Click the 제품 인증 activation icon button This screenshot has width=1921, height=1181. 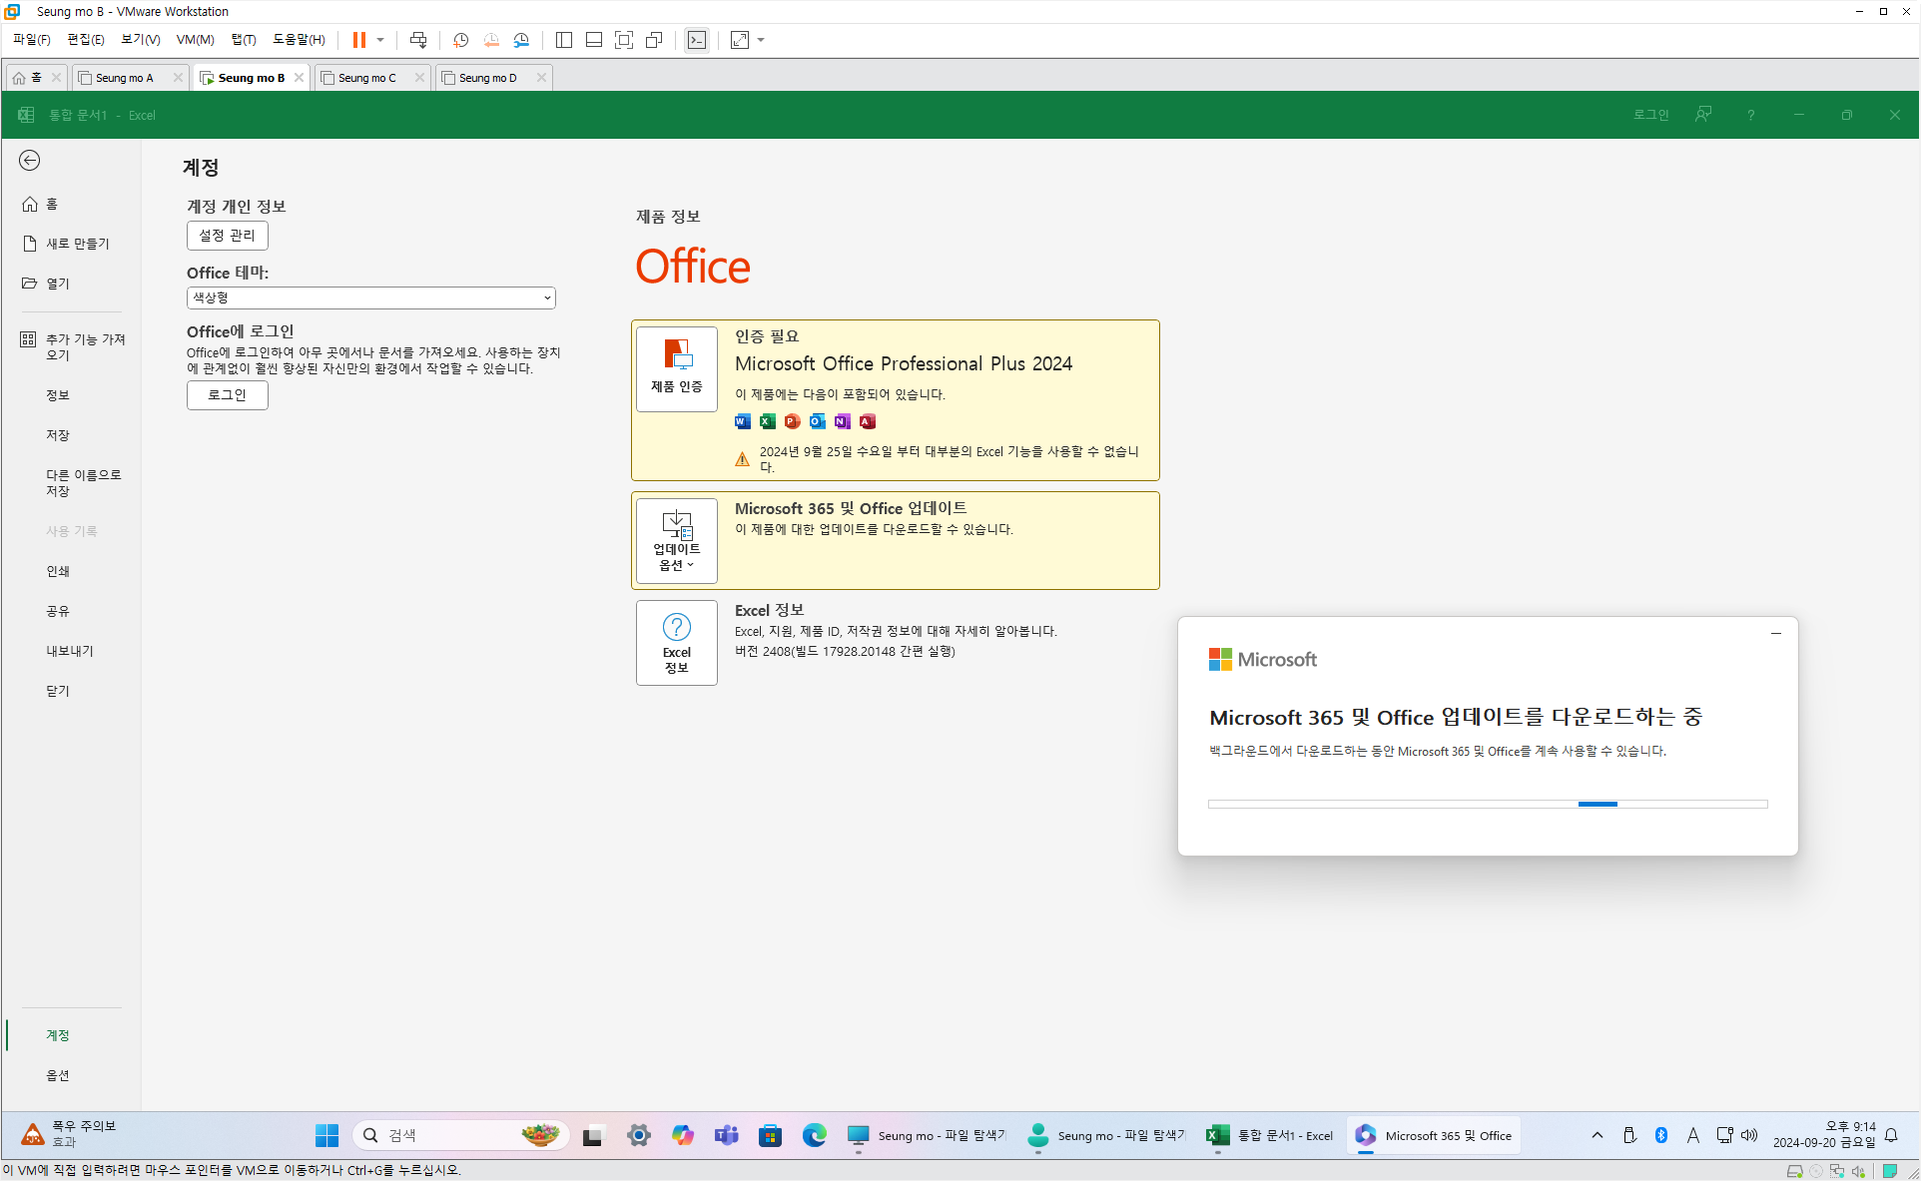(x=677, y=368)
